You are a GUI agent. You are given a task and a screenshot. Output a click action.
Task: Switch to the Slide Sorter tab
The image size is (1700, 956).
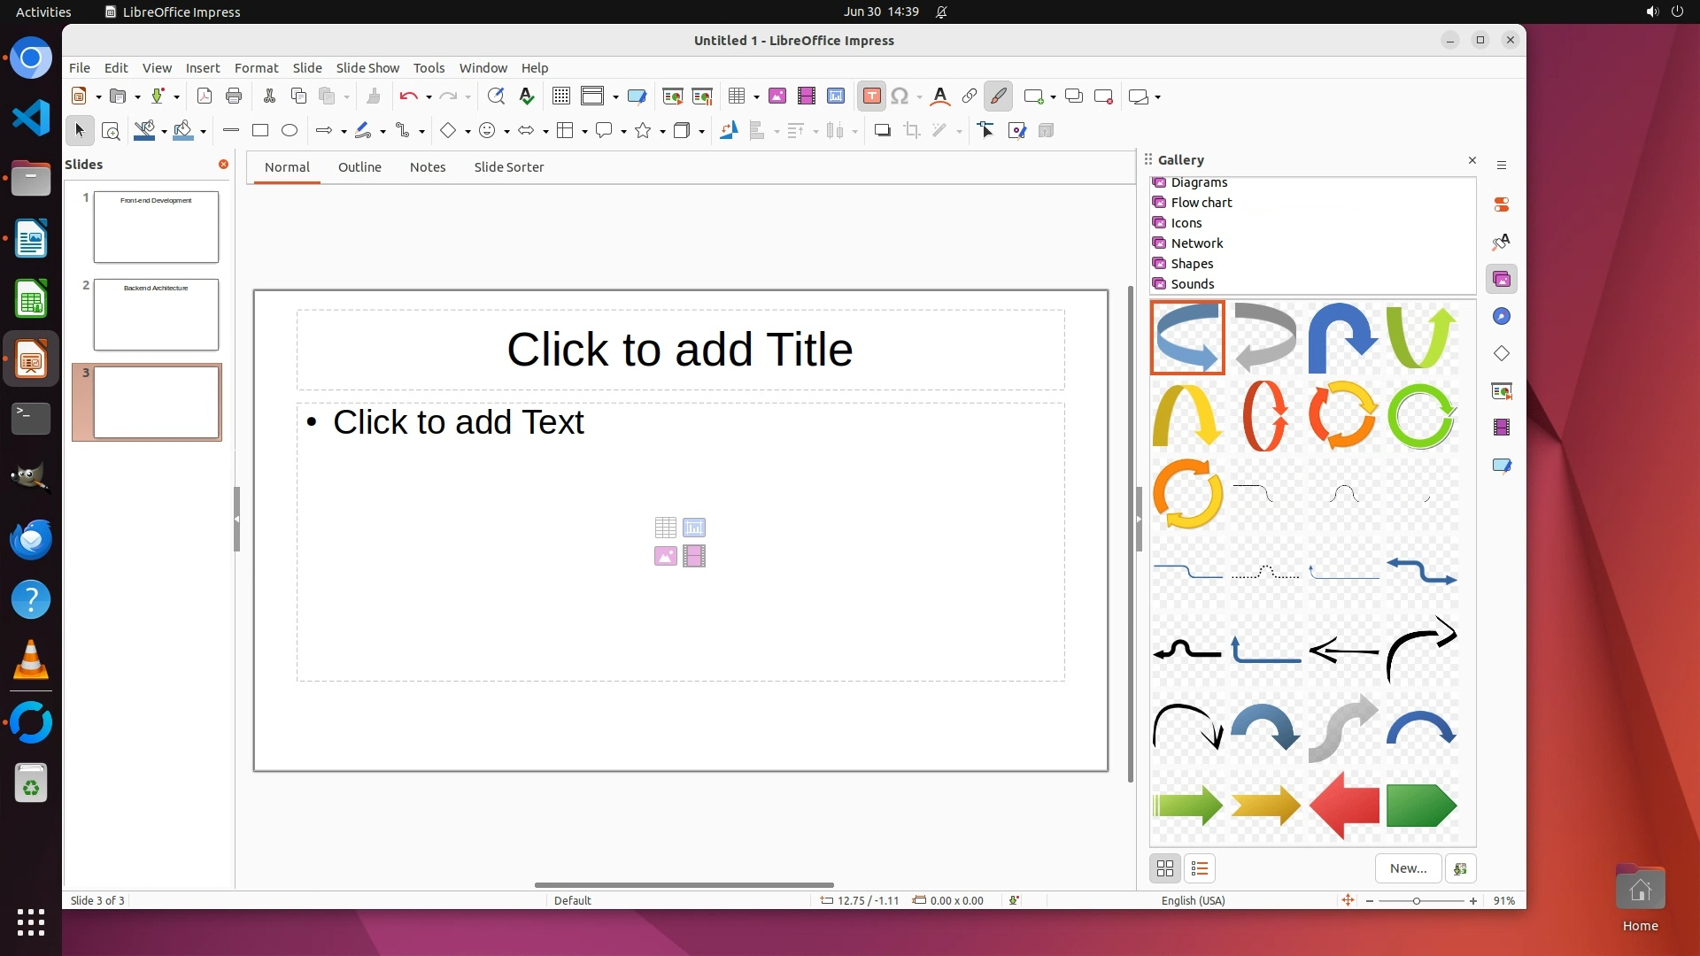(508, 167)
